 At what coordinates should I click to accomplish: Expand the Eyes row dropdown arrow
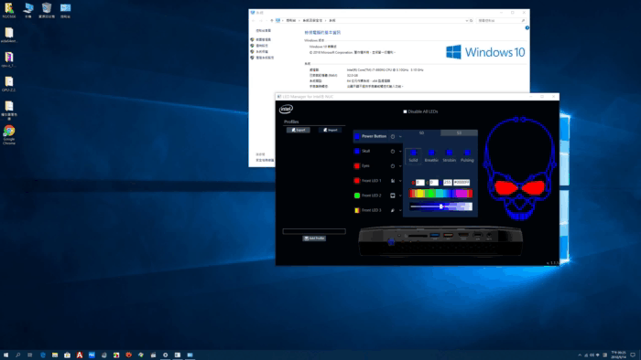point(400,166)
